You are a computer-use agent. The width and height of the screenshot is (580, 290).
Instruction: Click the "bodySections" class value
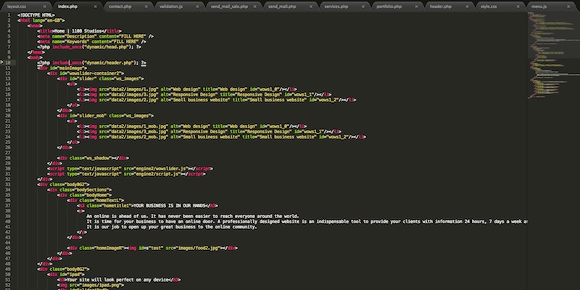point(93,190)
